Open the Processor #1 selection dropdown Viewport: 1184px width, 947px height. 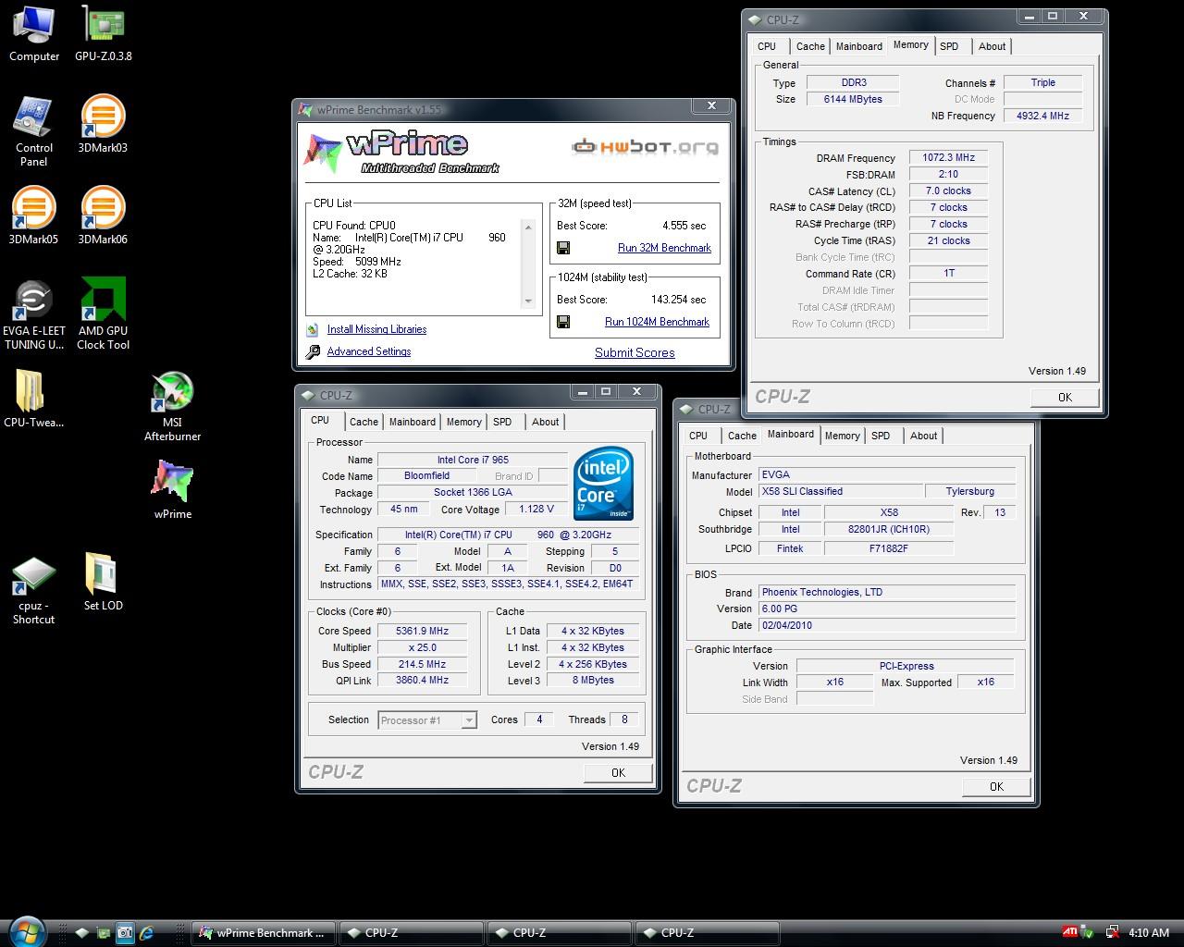pos(427,719)
